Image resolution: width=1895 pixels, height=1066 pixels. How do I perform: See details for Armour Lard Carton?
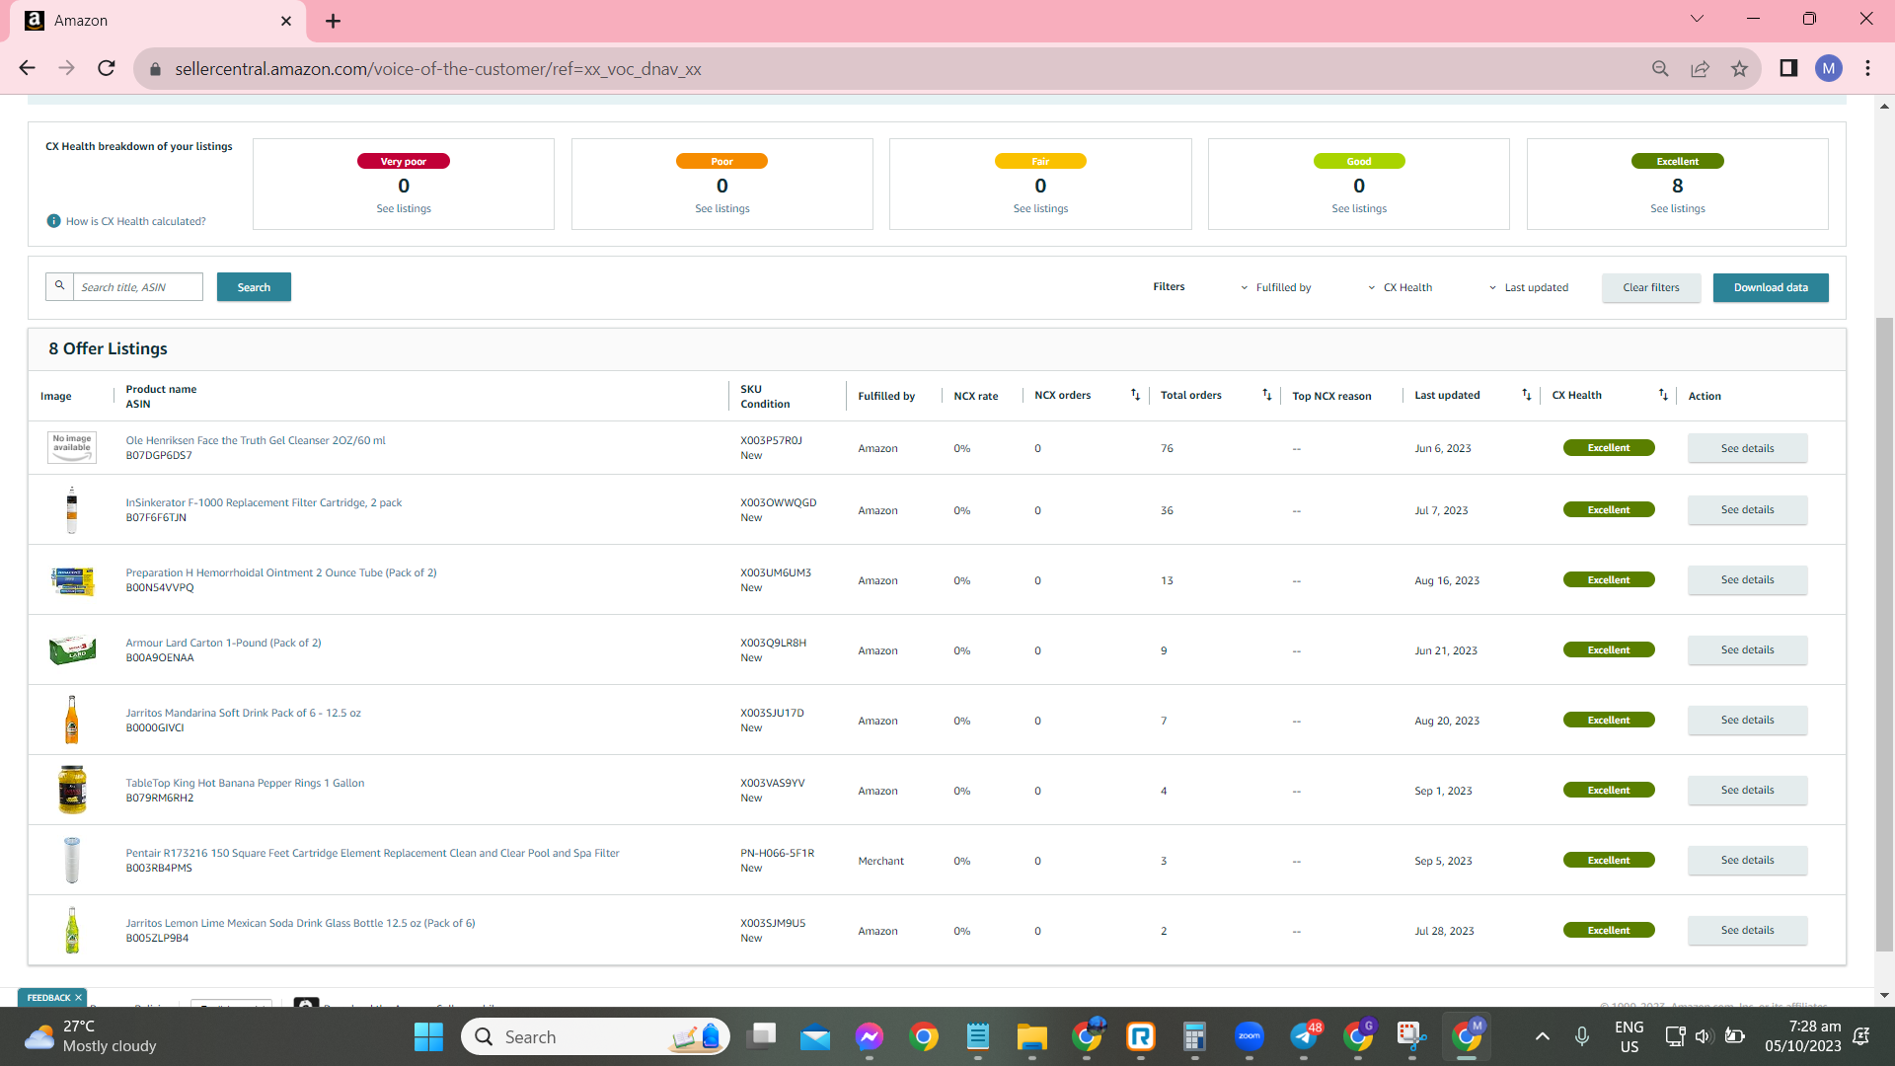pyautogui.click(x=1747, y=650)
